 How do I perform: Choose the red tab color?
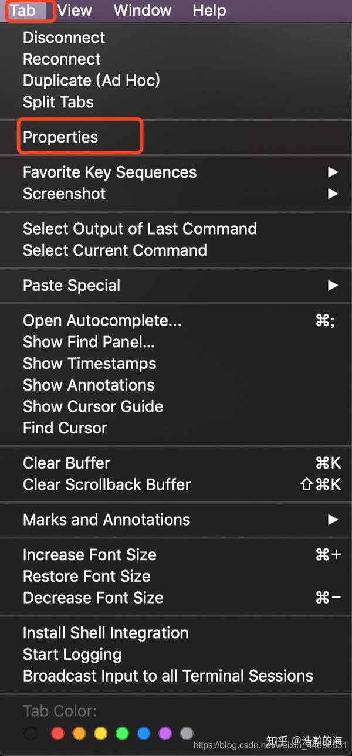(x=57, y=733)
